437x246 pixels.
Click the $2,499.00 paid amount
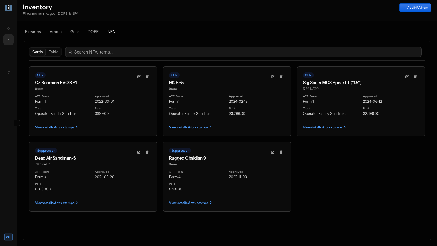click(371, 113)
